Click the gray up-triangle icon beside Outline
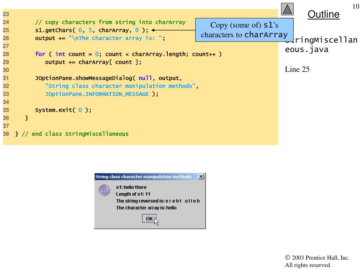This screenshot has width=363, height=272. [287, 9]
